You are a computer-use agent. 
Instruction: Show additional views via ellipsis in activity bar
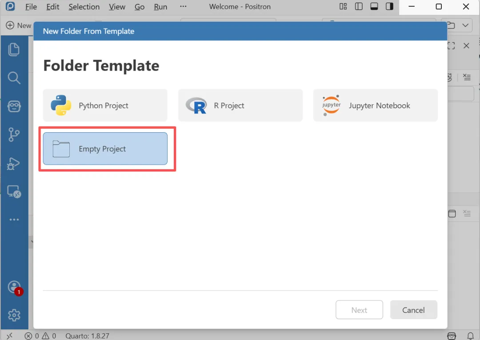coord(14,220)
